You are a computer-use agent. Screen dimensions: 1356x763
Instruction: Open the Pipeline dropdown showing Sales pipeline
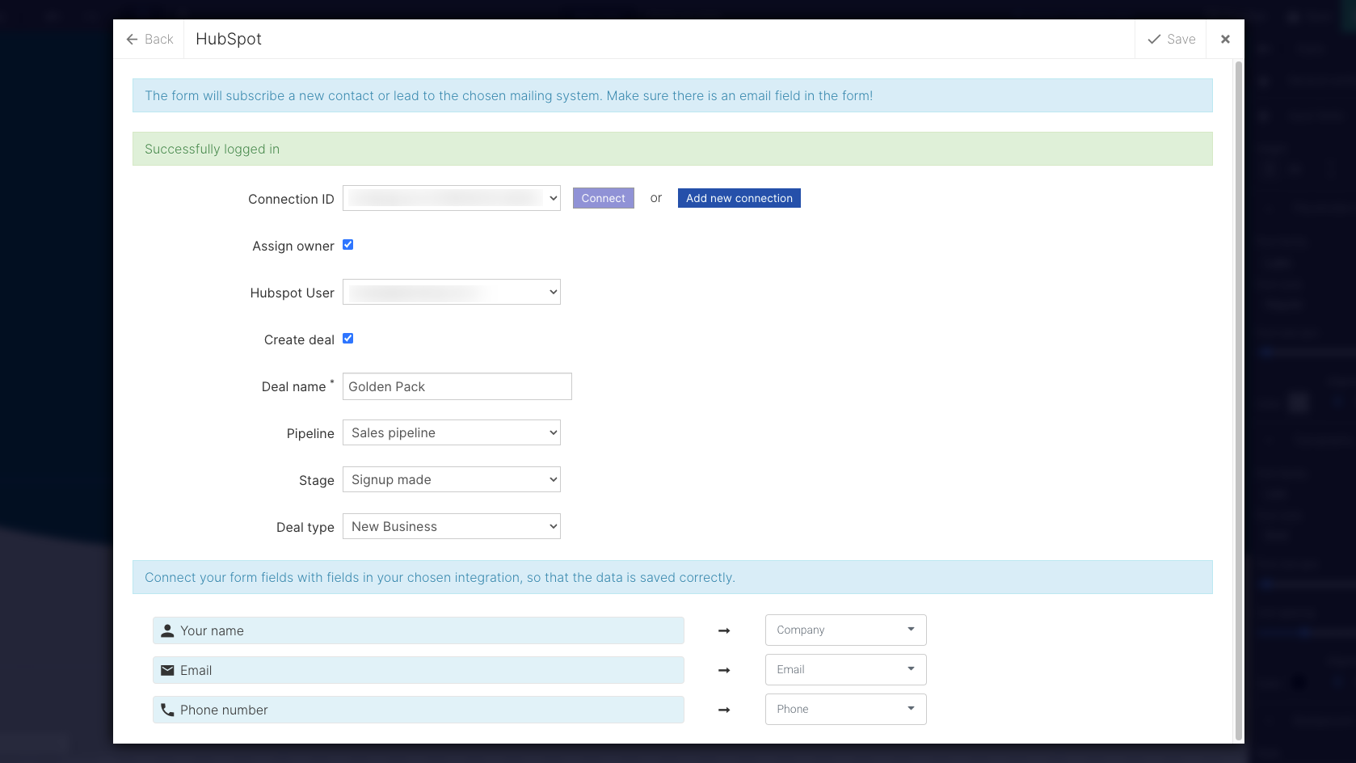tap(451, 433)
